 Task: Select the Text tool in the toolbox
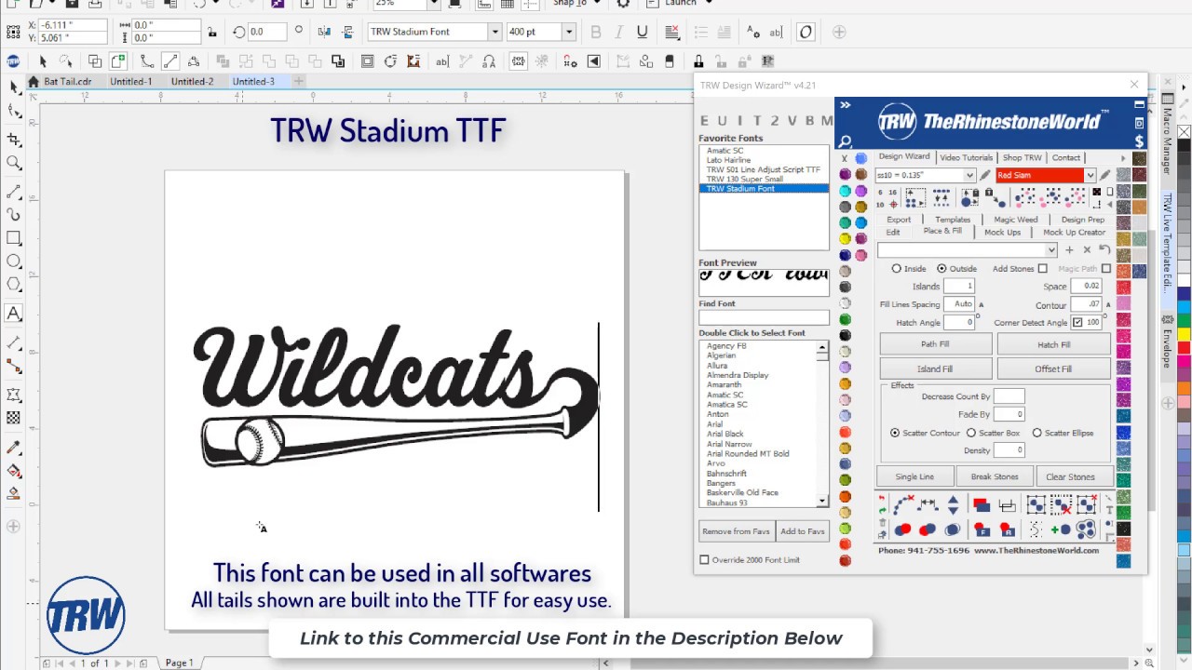(13, 314)
